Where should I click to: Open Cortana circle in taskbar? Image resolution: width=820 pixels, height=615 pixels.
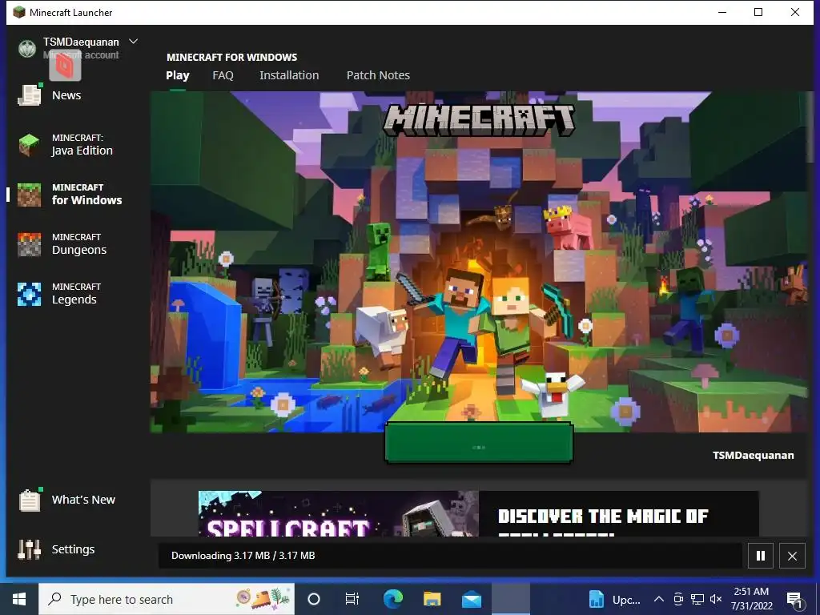pos(314,599)
